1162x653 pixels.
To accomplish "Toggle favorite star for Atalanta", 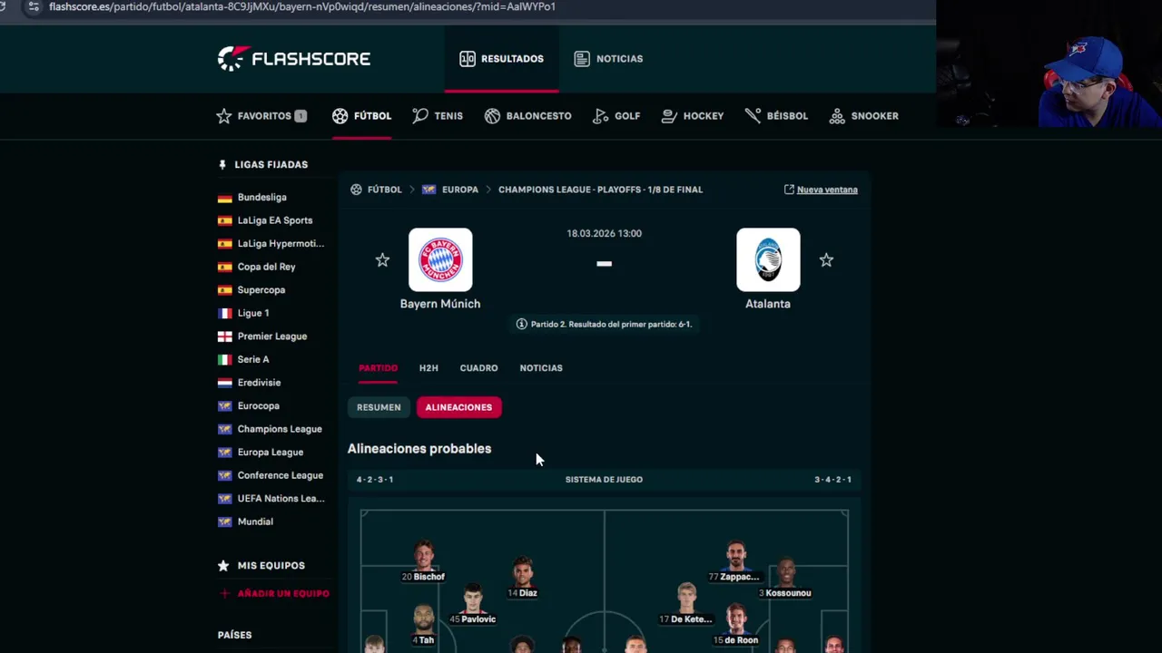I will point(826,260).
